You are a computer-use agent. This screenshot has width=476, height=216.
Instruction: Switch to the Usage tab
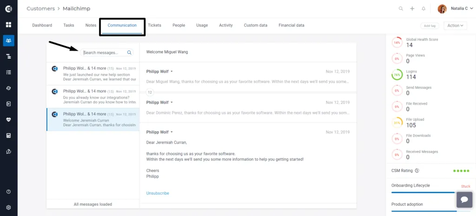click(x=202, y=26)
